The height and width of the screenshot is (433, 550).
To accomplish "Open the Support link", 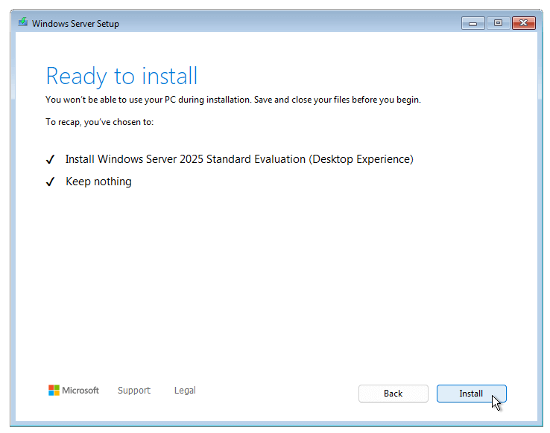I will point(134,391).
